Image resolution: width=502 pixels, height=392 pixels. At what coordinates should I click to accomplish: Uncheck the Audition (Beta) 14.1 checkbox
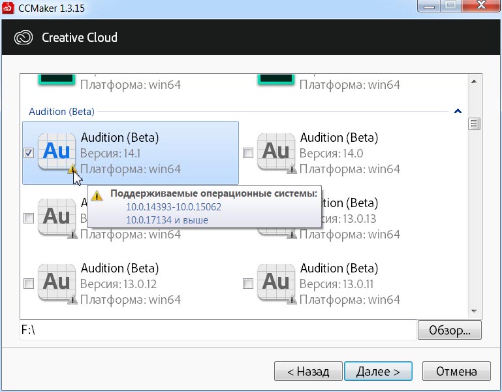click(29, 153)
